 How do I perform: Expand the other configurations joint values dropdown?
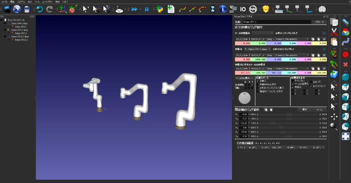322,147
